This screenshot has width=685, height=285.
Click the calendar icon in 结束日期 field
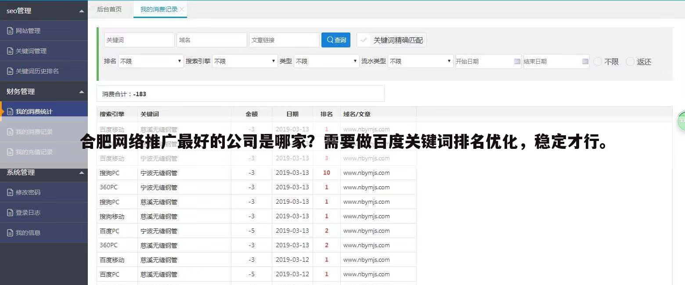coord(585,61)
